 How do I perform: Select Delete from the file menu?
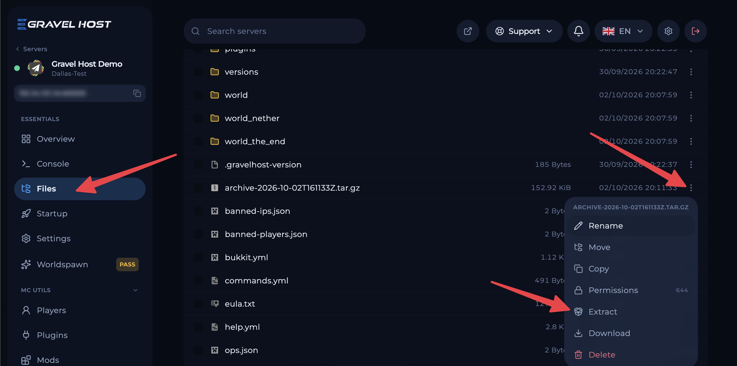(x=631, y=355)
